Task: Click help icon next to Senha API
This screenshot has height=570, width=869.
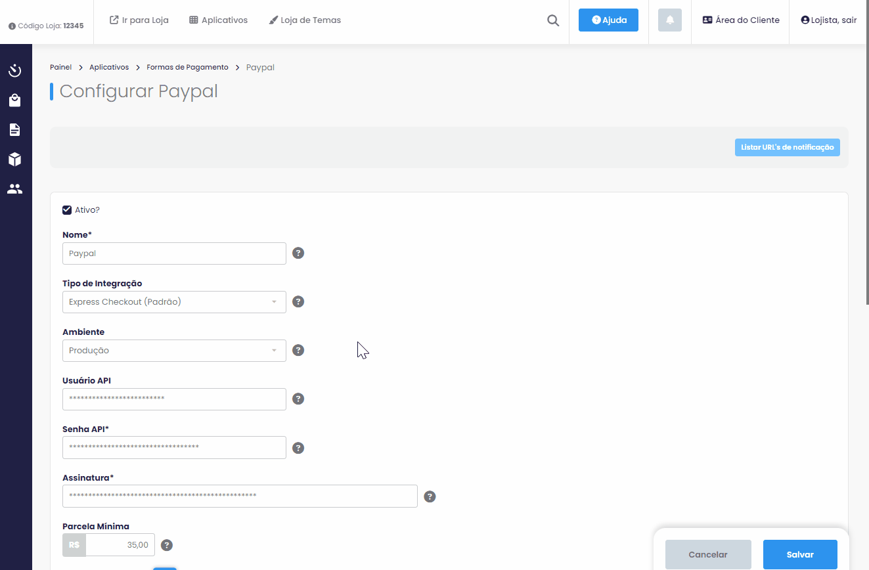Action: coord(298,448)
